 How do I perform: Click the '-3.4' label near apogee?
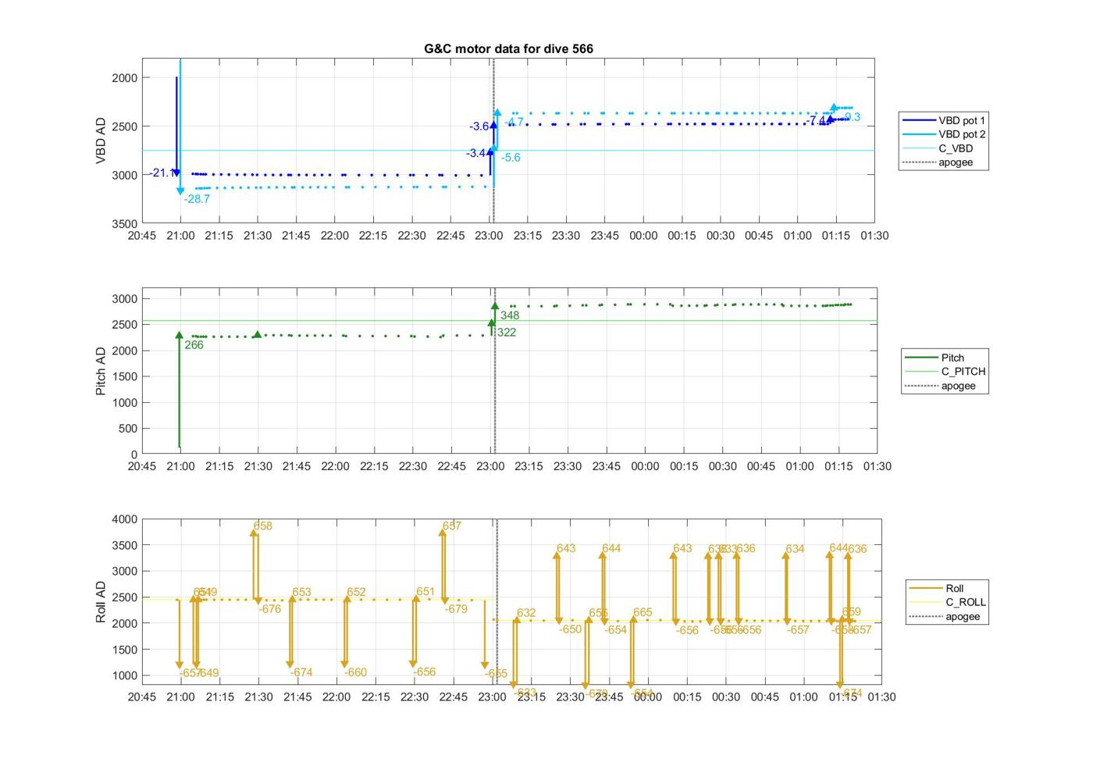(x=476, y=153)
